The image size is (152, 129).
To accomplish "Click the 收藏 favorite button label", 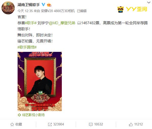I will [x=18, y=124].
